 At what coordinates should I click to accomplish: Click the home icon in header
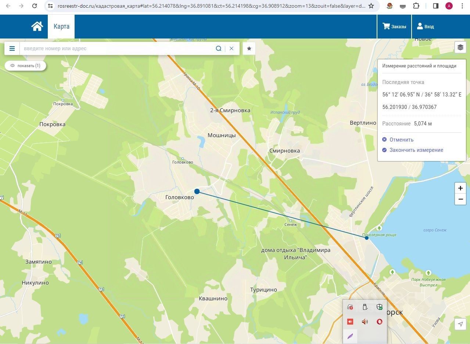click(x=37, y=26)
